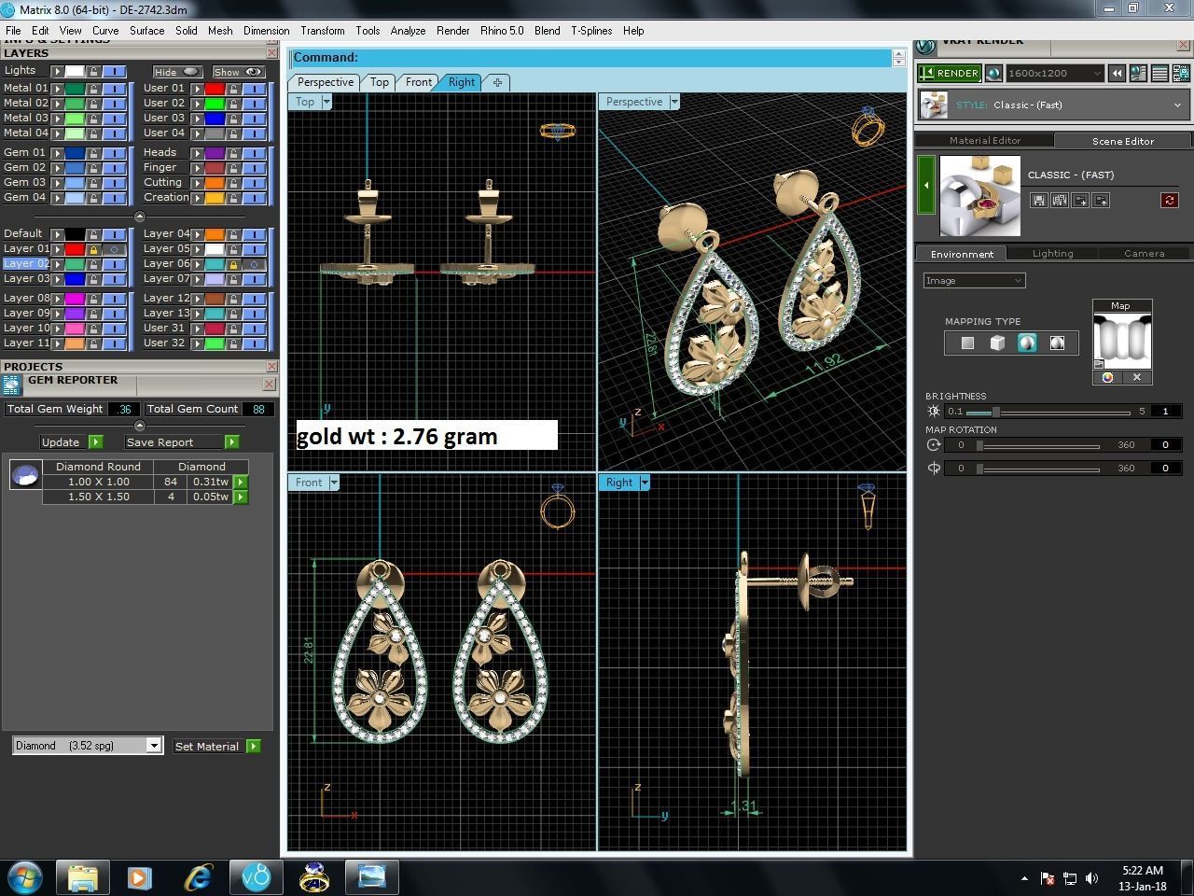1194x896 pixels.
Task: Select the cube mapping type
Action: pos(997,343)
